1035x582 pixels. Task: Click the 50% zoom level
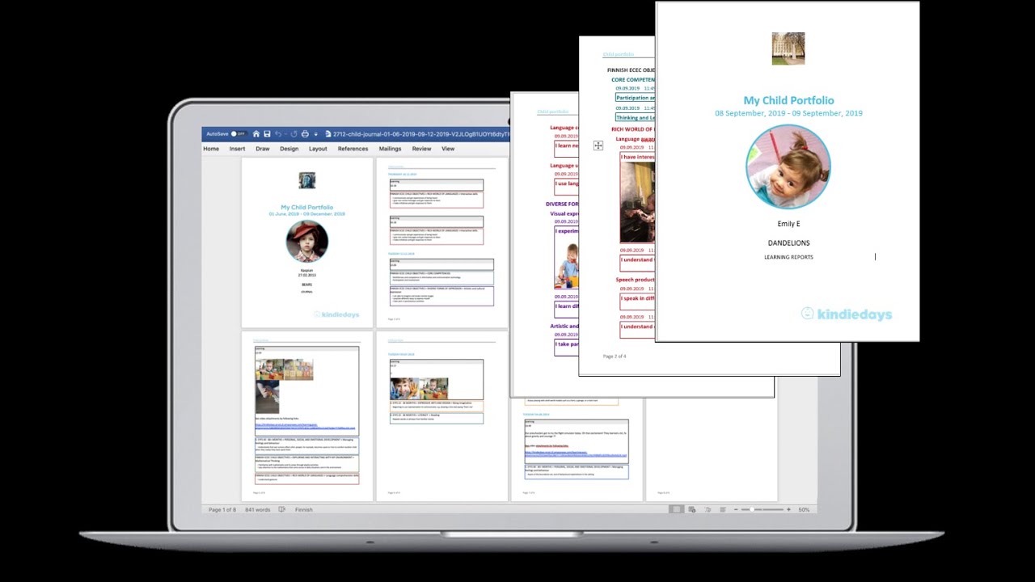coord(804,510)
